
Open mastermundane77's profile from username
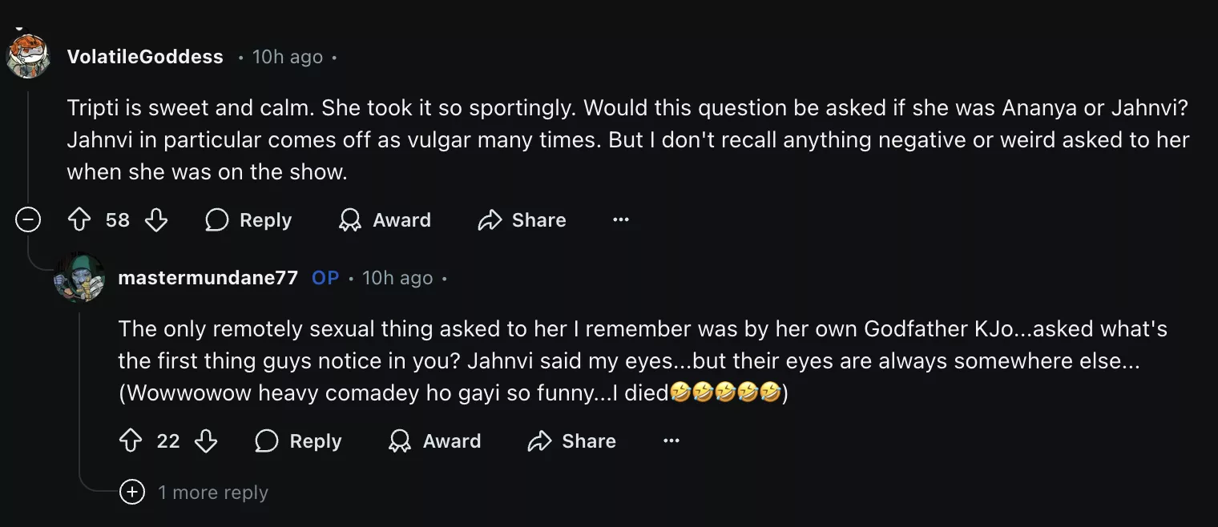[208, 278]
